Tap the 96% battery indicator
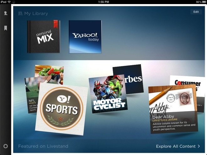Screen dimensions: 207x155 (x=201, y=2)
